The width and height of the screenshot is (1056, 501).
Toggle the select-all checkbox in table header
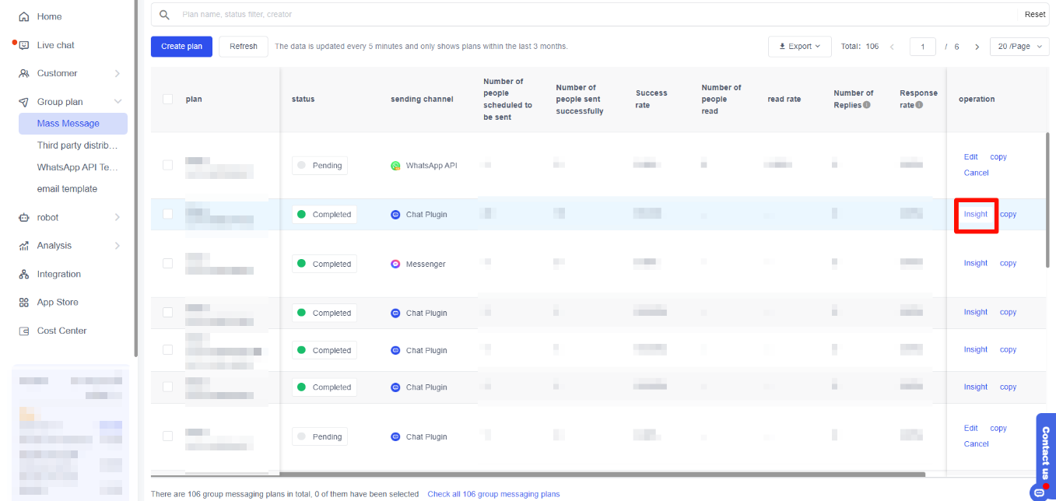tap(167, 99)
